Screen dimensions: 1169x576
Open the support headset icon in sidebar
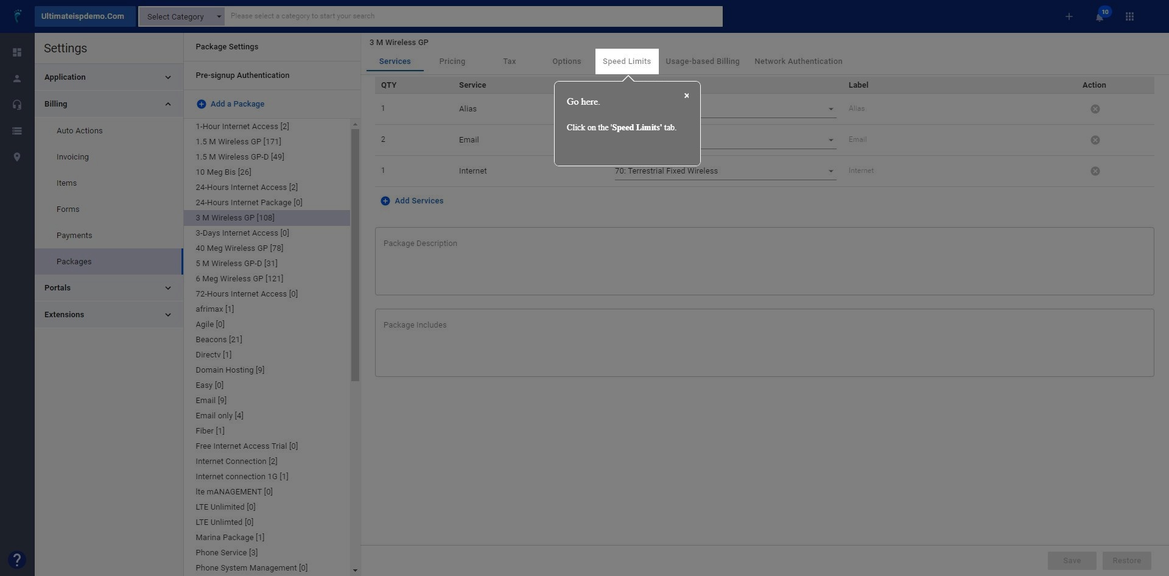[17, 105]
